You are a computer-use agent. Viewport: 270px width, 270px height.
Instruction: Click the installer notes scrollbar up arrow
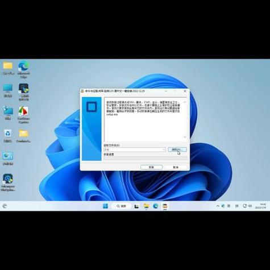[x=185, y=102]
